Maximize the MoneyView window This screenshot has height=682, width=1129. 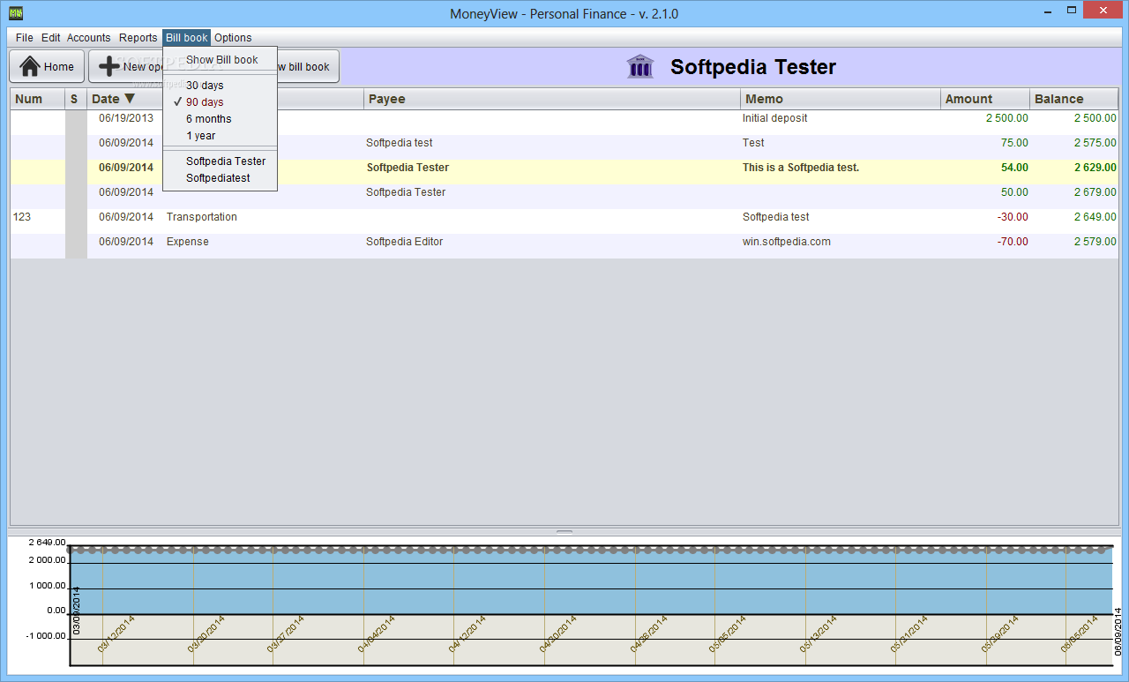tap(1072, 10)
